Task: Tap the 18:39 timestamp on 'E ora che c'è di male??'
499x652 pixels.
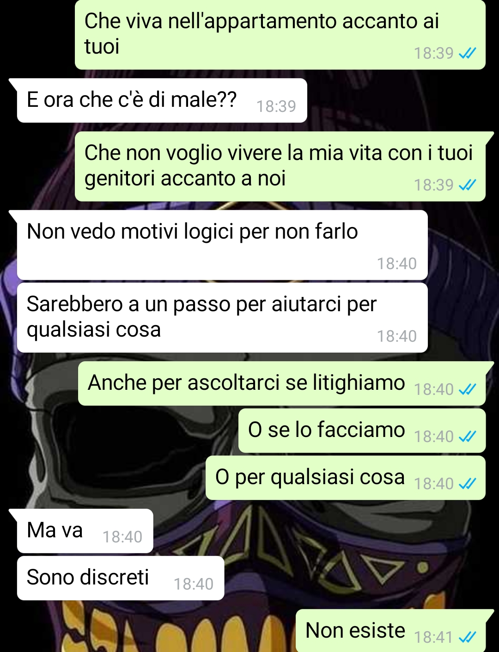Action: (276, 107)
